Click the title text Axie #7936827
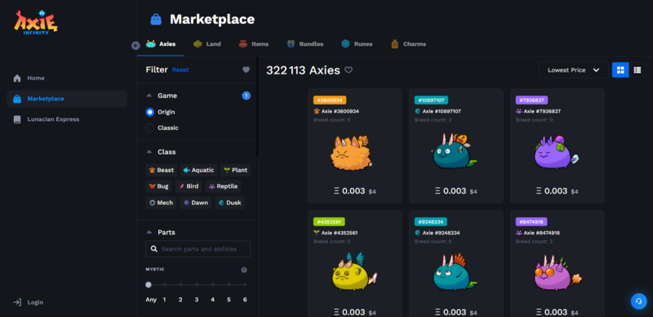The width and height of the screenshot is (653, 317). 542,111
